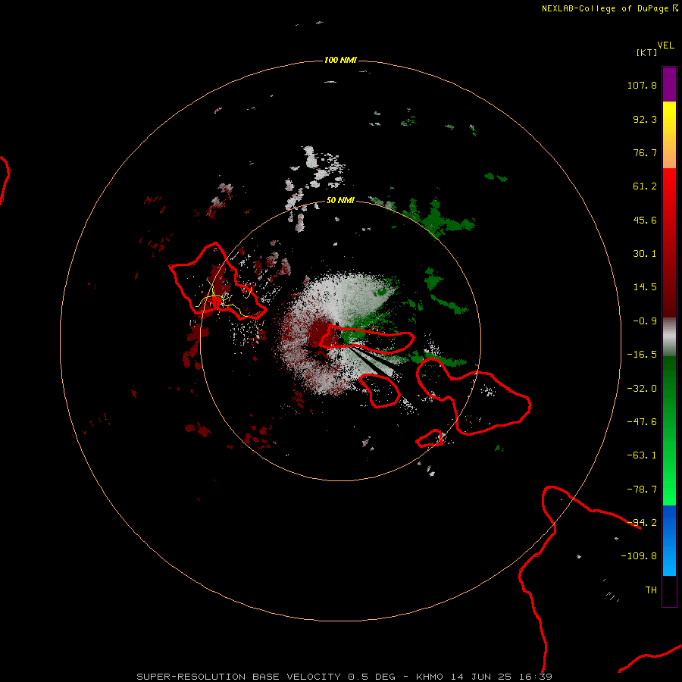Image resolution: width=682 pixels, height=682 pixels.
Task: Click the 50 NMI range ring label
Action: [340, 200]
